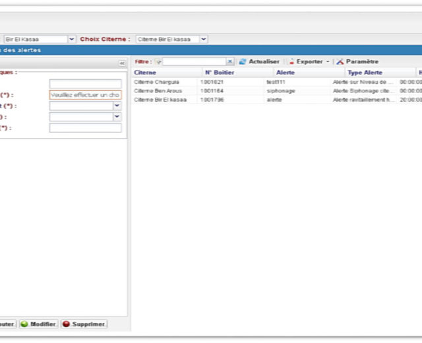Collapse the left panel with double-arrow icon
Image resolution: width=422 pixels, height=343 pixels.
(x=122, y=63)
